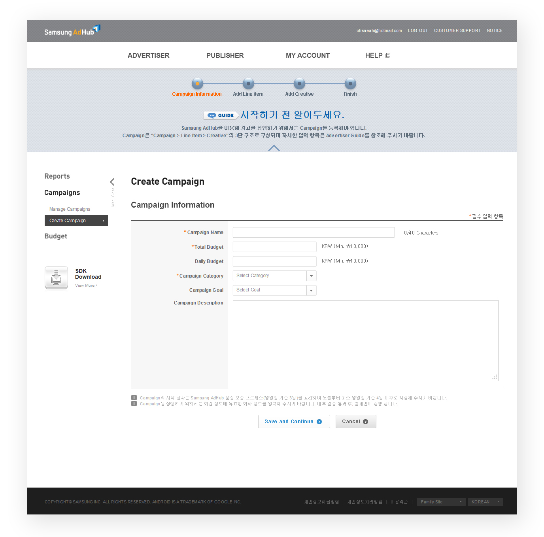Open the PUBLISHER menu
Viewport: 544px width, 537px height.
tap(225, 55)
